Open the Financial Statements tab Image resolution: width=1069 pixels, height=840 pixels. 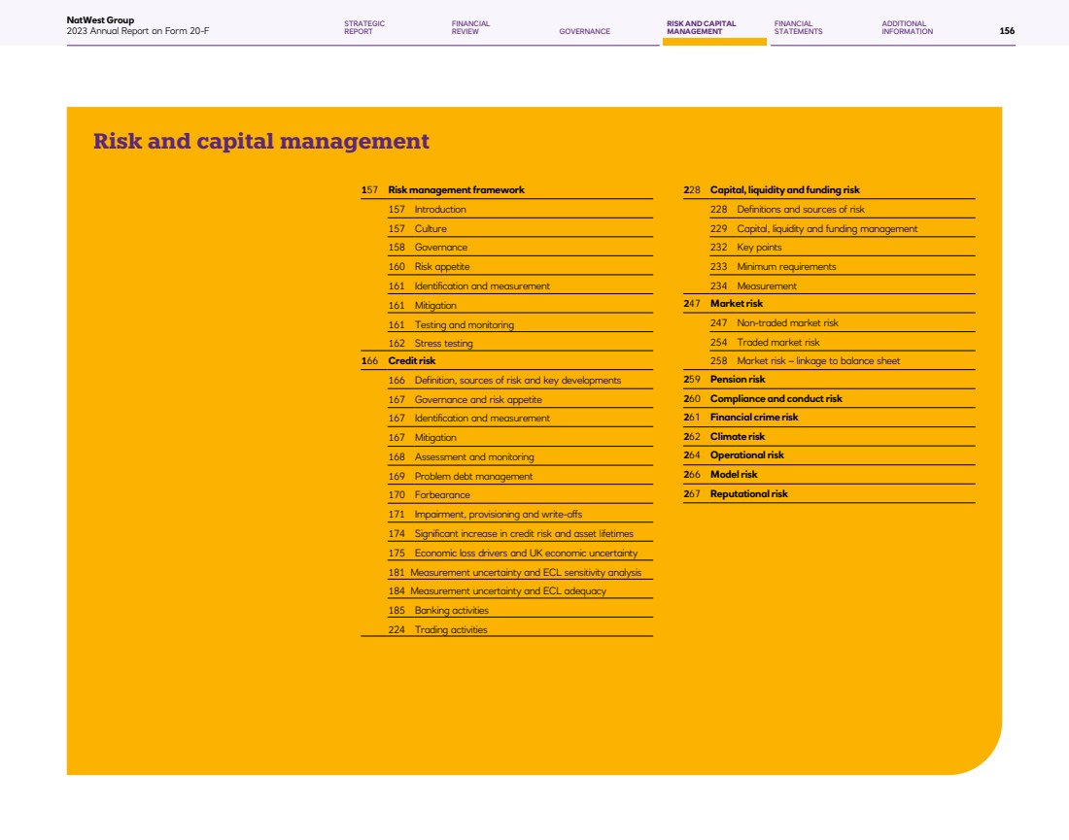(x=798, y=27)
